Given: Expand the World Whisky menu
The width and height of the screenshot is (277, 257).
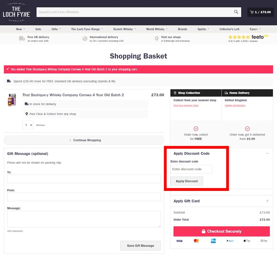Looking at the screenshot, I should click(157, 29).
